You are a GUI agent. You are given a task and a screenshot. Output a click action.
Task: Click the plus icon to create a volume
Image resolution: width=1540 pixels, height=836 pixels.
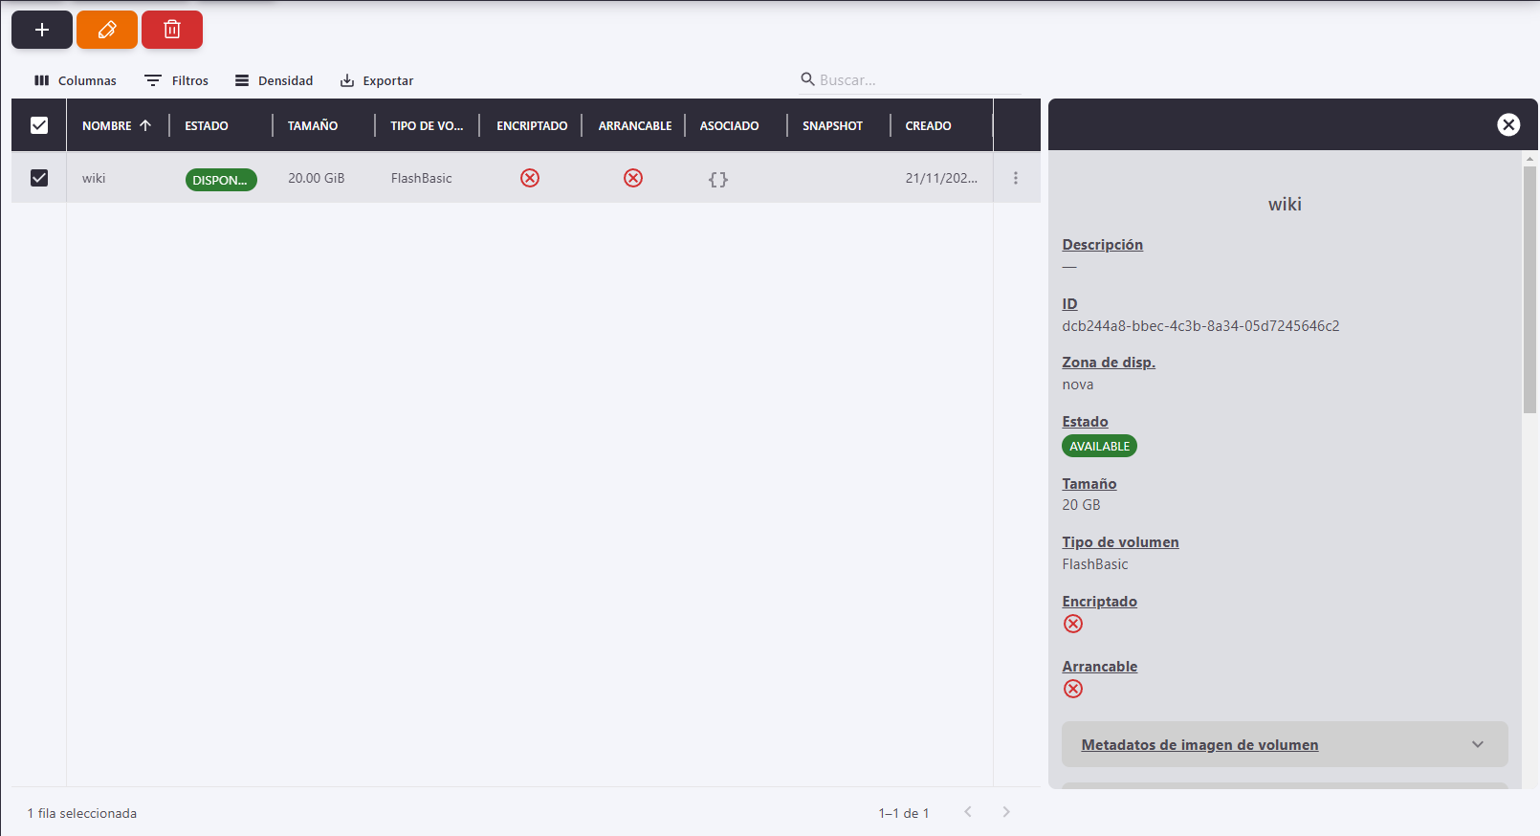(x=42, y=30)
